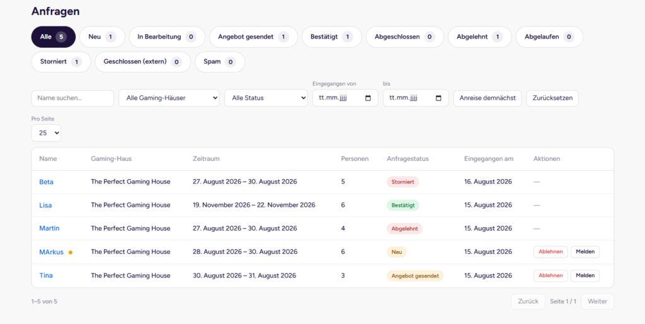Reject MArkus request via 'Ablehnen'

pos(551,252)
